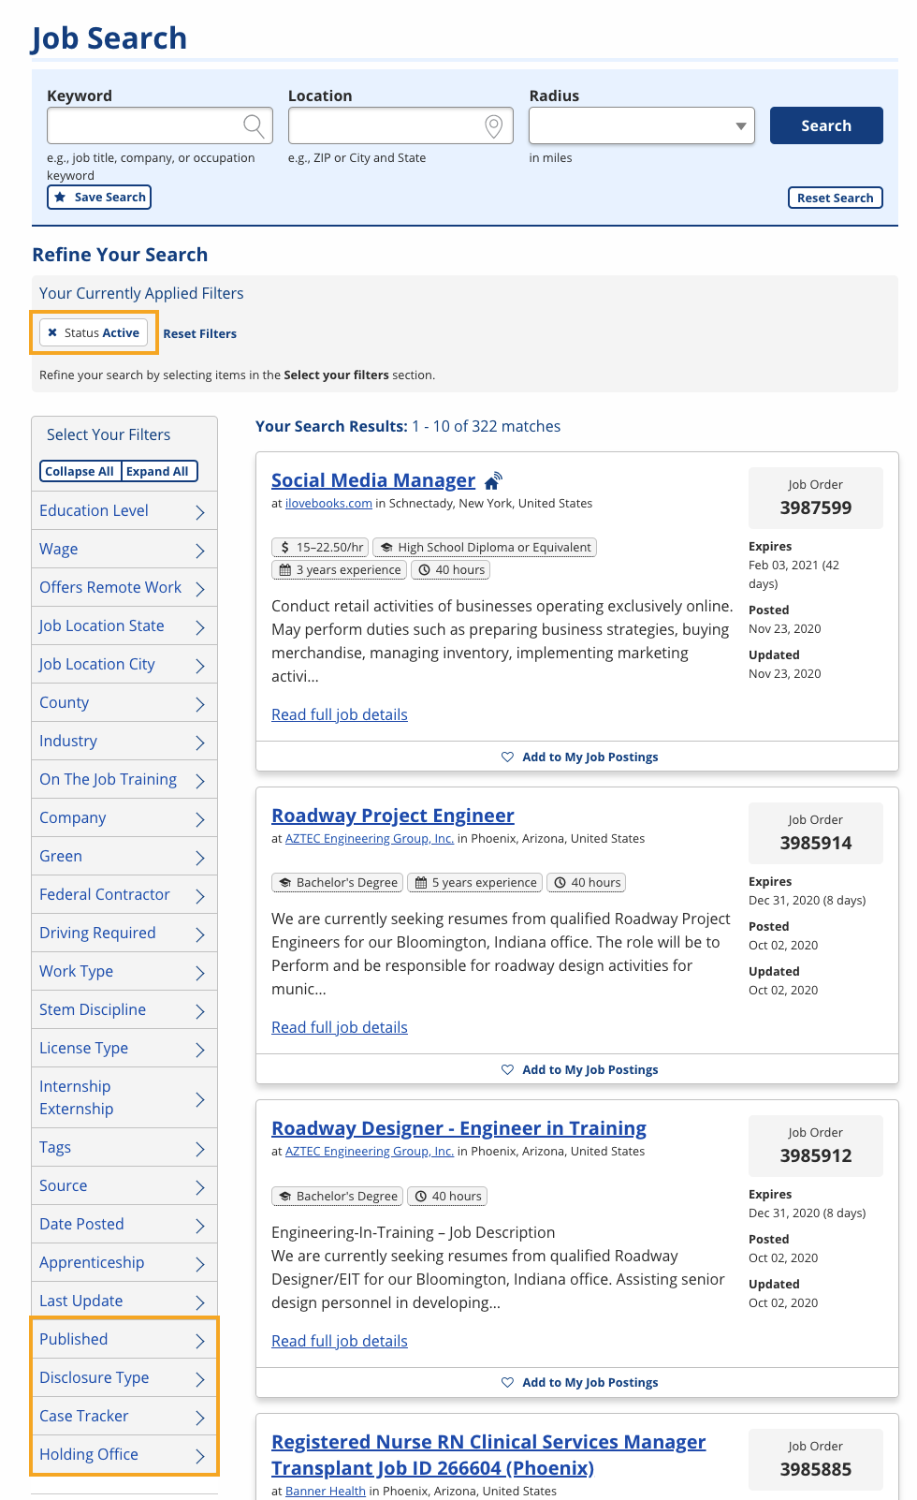
Task: Open the Radius dropdown
Action: tap(642, 125)
